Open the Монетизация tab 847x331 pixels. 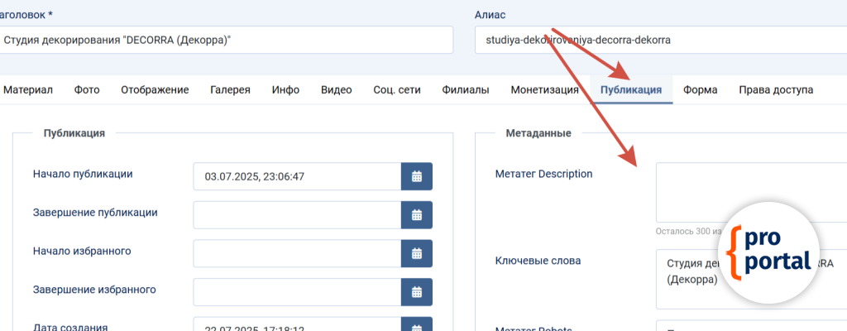(544, 90)
